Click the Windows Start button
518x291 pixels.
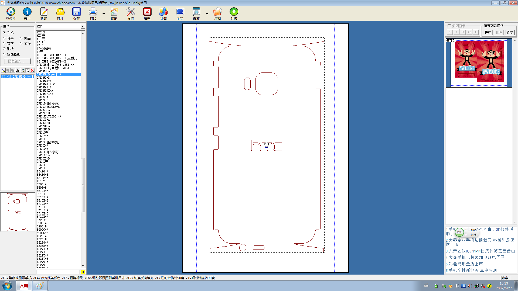(7, 286)
